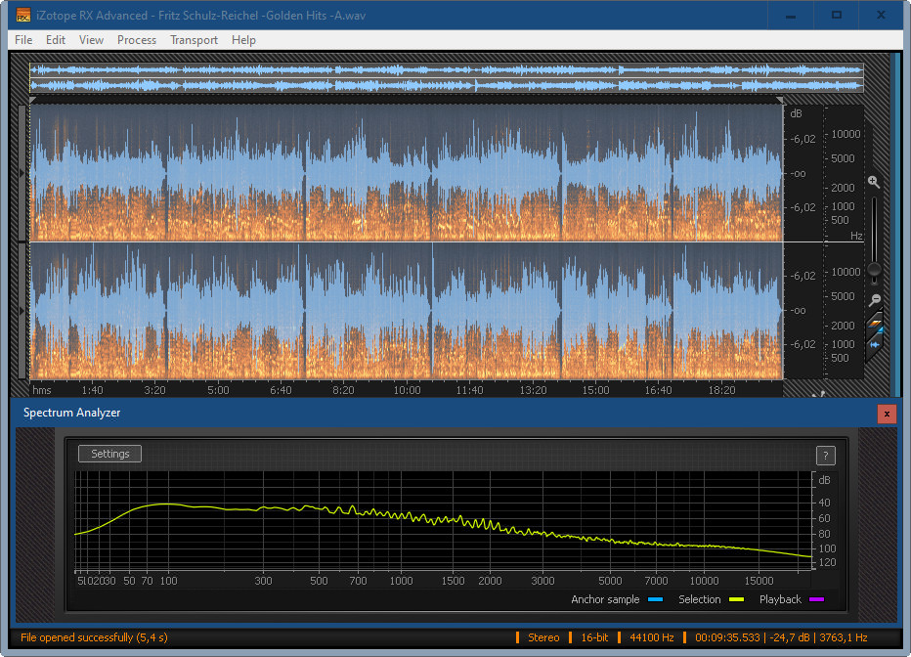Open the Edit menu

click(x=55, y=40)
